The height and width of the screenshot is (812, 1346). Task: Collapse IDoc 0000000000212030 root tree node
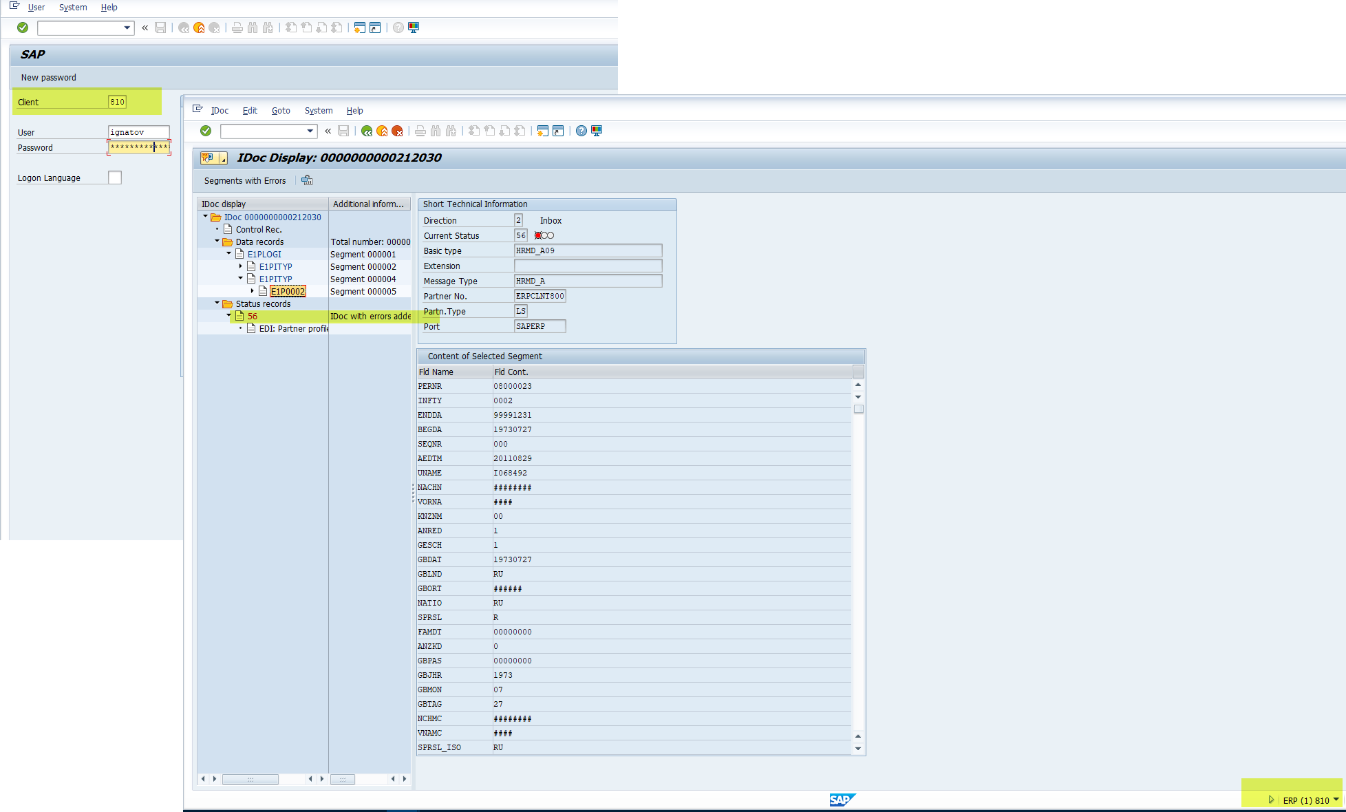click(205, 216)
